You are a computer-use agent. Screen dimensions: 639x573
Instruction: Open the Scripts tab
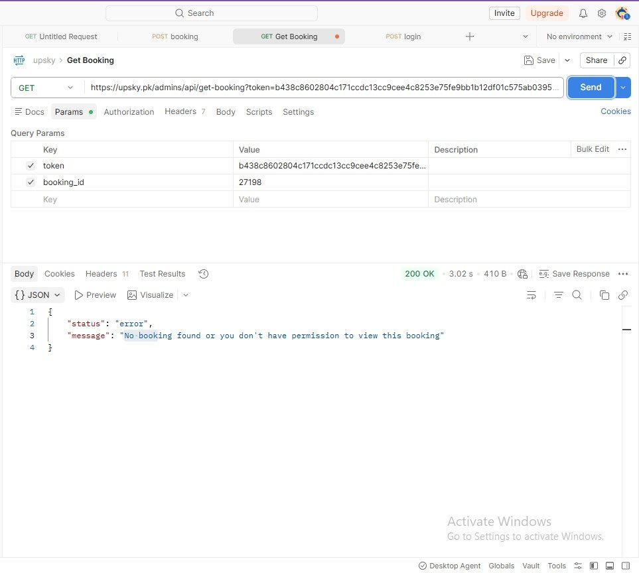click(x=259, y=111)
